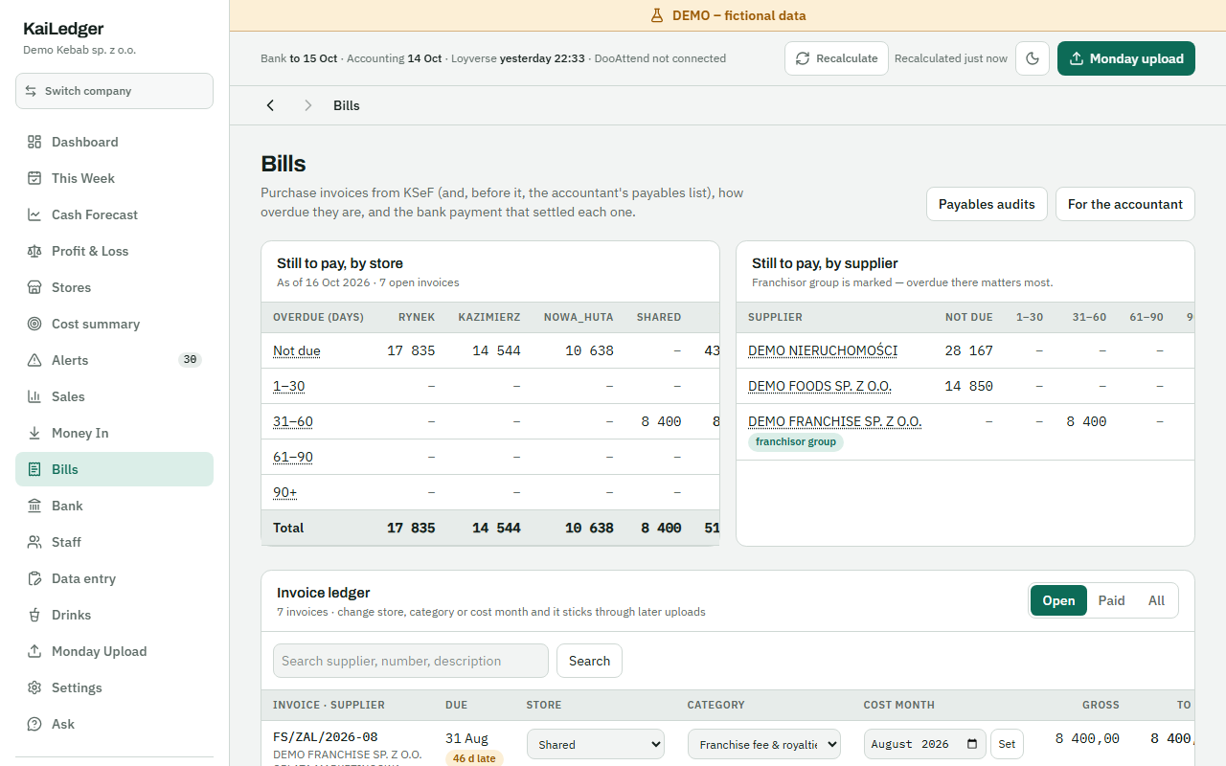This screenshot has width=1226, height=766.
Task: Open Payables audits
Action: 987,204
